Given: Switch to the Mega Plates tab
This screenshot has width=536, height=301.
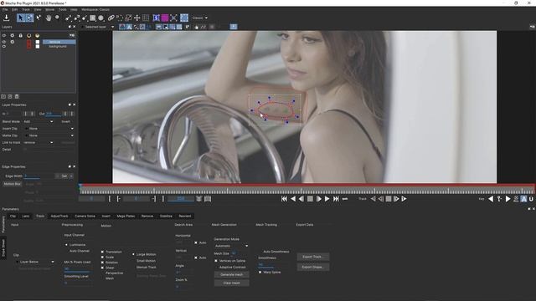Looking at the screenshot, I should click(x=126, y=216).
